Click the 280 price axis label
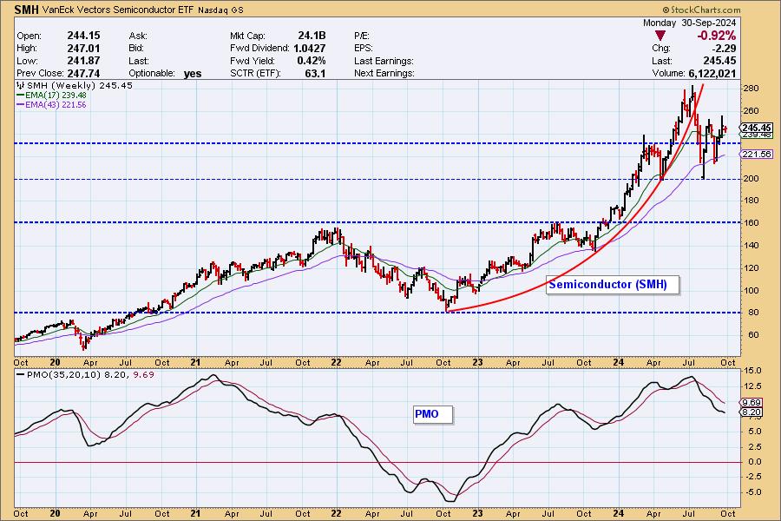Viewport: 781px width, 521px height. click(751, 89)
